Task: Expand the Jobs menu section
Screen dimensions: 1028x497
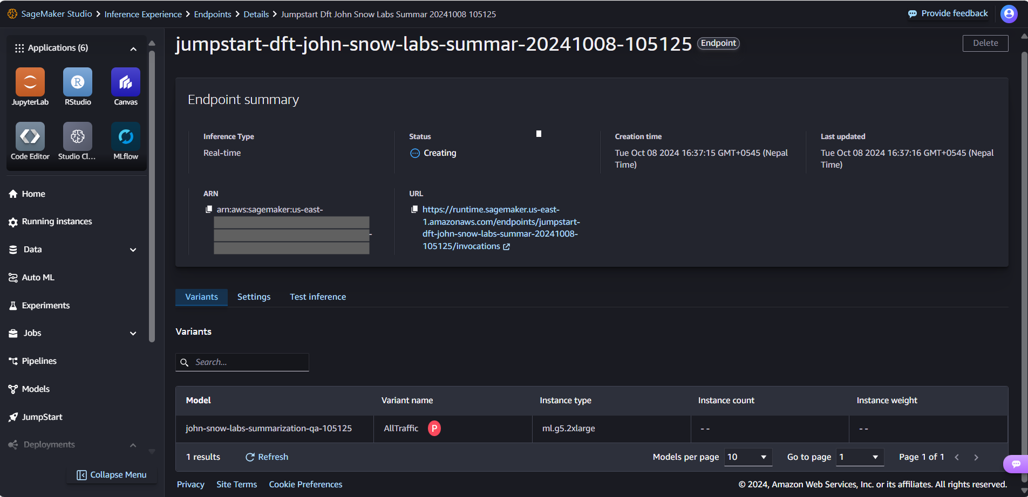Action: pos(133,333)
